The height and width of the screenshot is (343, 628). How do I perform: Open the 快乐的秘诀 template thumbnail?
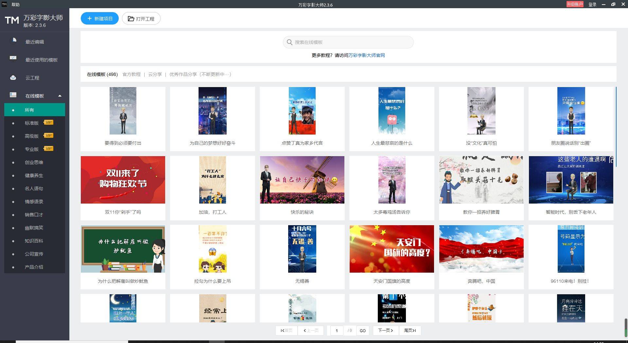pos(302,180)
